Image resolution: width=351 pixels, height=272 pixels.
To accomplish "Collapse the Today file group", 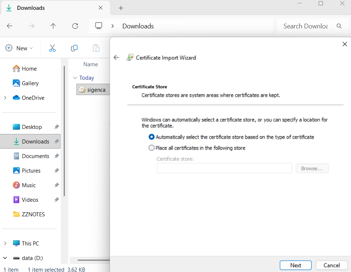I will [x=75, y=78].
